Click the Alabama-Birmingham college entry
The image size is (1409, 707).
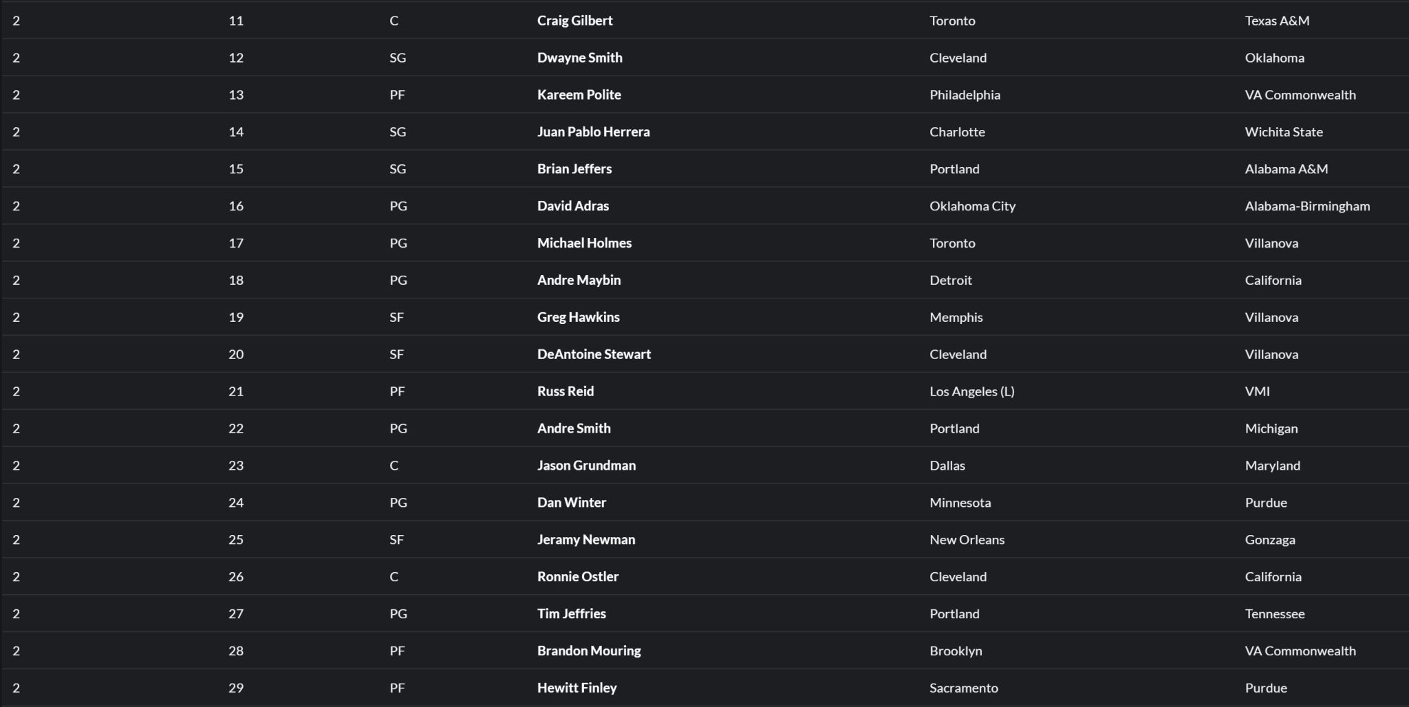tap(1307, 206)
